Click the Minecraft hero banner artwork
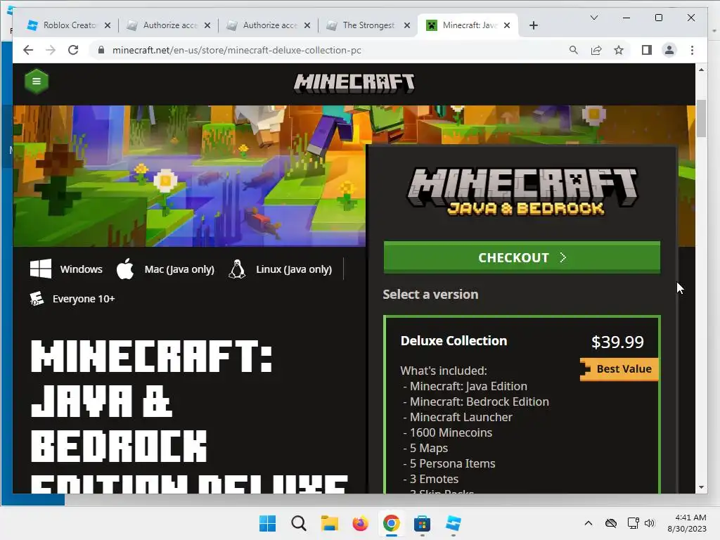720x540 pixels. click(189, 176)
